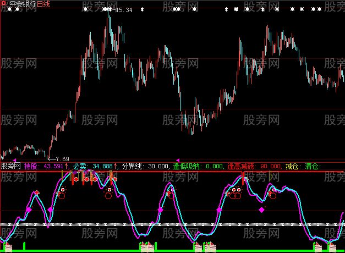This screenshot has height=253, width=345.
Task: Click the chart icon beside 平安银行
Action: point(4,4)
